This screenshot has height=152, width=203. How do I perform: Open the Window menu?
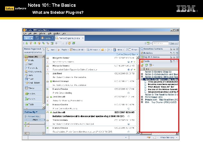pos(56,33)
